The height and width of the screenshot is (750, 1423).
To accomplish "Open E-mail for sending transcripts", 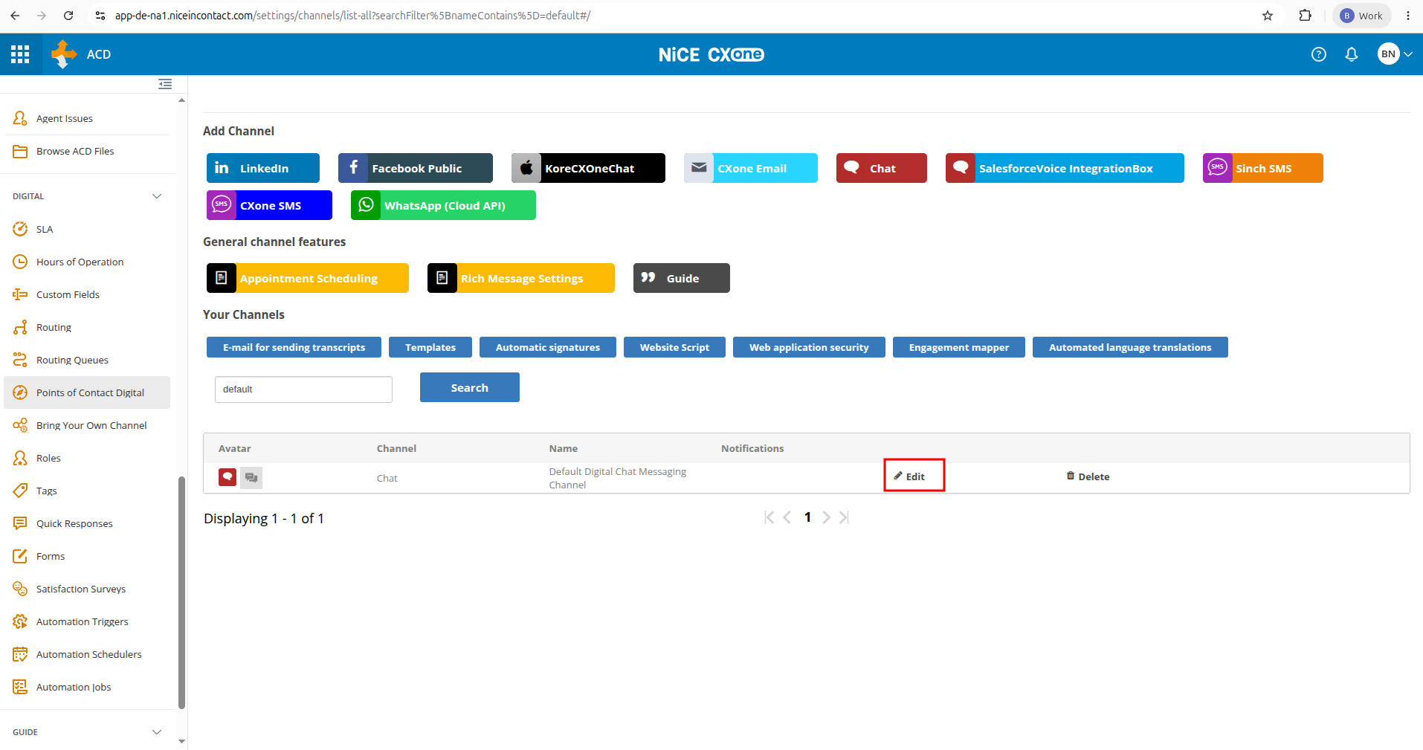I will pyautogui.click(x=294, y=347).
